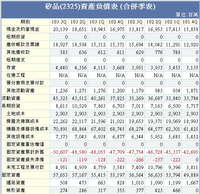The image size is (200, 194).
Task: Select the 102.3Q column header
Action: (x=135, y=22)
